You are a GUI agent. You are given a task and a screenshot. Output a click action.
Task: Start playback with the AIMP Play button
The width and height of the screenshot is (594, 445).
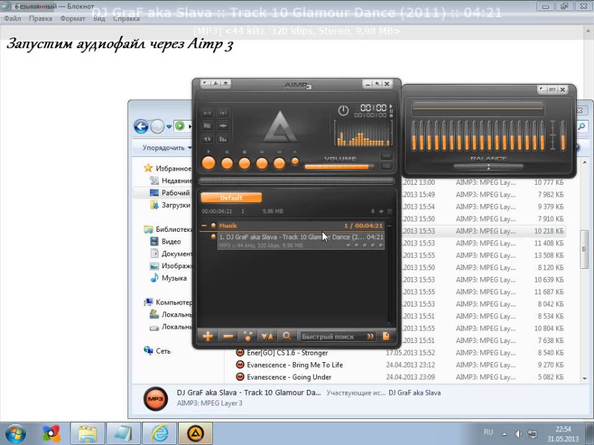click(x=209, y=163)
